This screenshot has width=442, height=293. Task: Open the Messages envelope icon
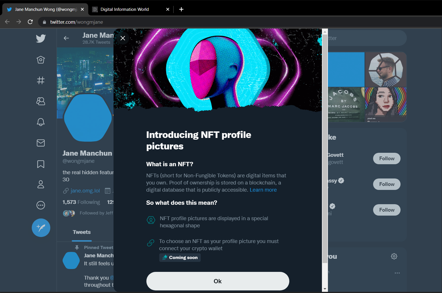point(41,143)
